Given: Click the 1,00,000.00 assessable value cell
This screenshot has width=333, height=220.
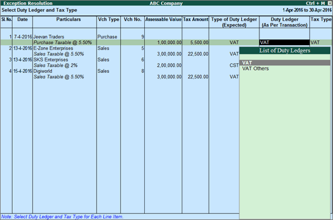Looking at the screenshot, I should point(170,42).
